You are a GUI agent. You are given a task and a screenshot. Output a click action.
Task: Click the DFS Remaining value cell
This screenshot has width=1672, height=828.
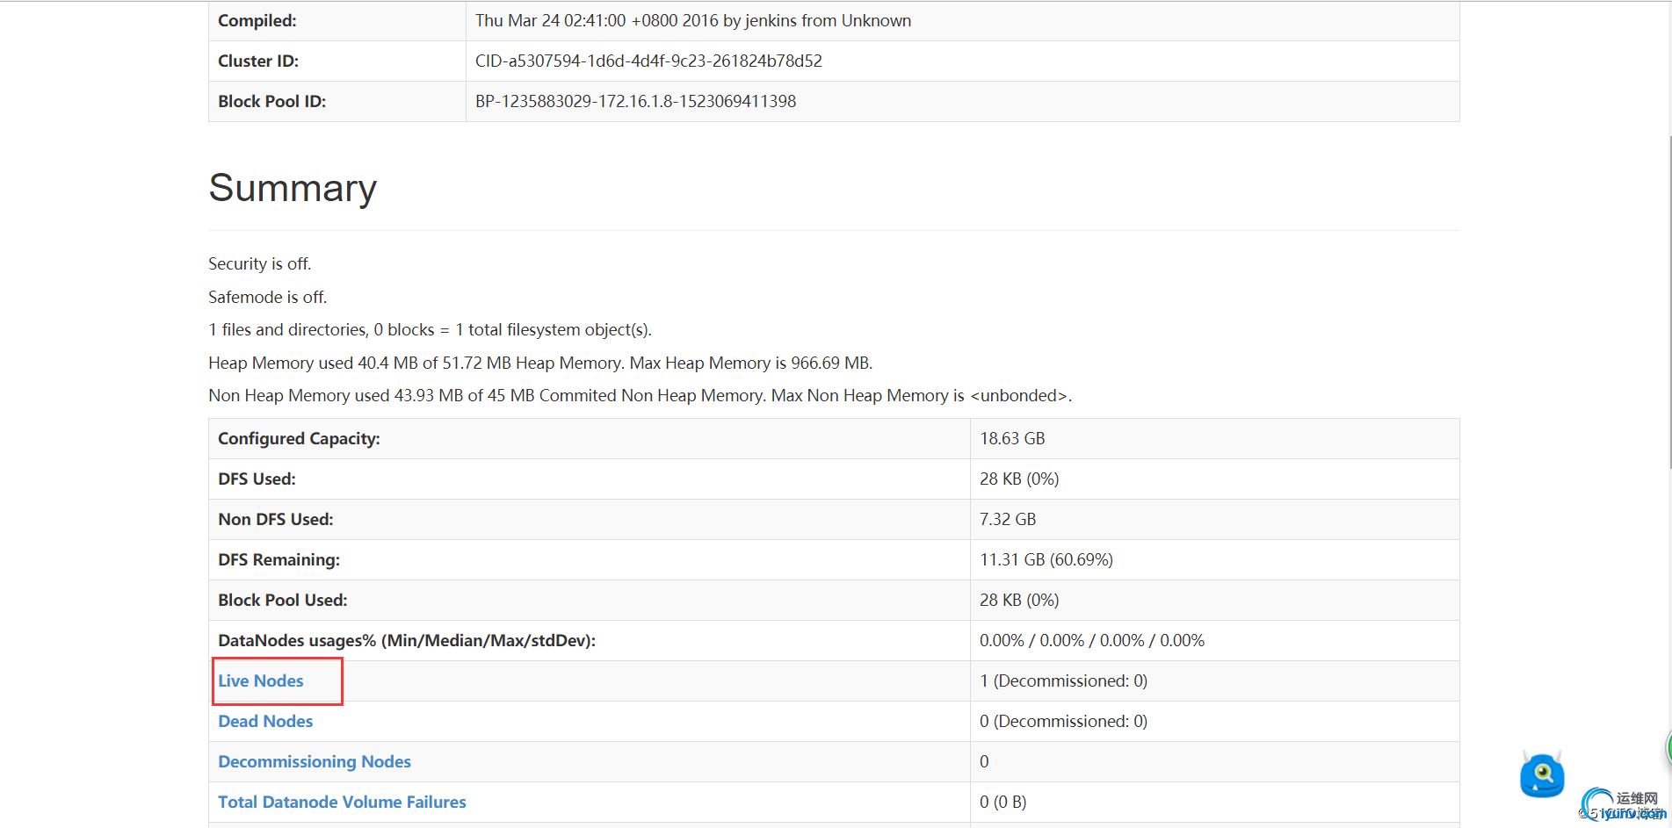tap(1046, 559)
